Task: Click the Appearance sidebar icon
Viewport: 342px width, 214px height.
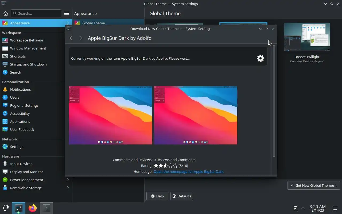Action: pyautogui.click(x=5, y=23)
